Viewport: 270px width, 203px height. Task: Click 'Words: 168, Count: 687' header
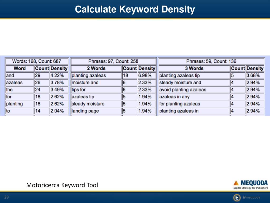[37, 61]
